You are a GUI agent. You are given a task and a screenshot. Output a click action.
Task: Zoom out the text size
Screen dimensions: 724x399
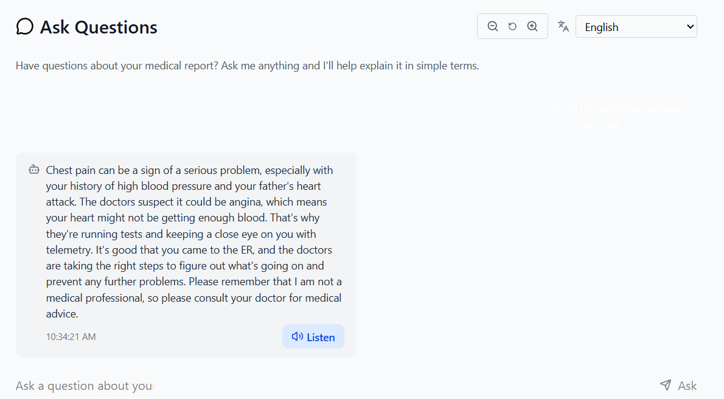493,26
